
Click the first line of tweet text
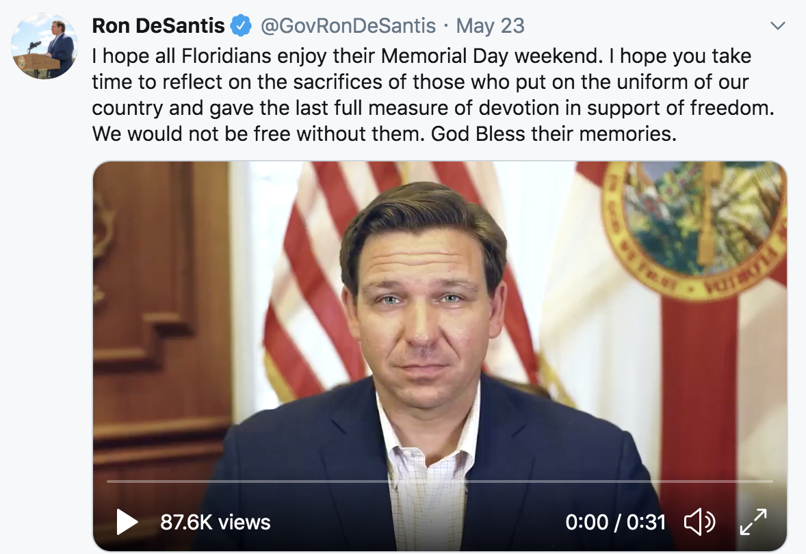coord(421,55)
